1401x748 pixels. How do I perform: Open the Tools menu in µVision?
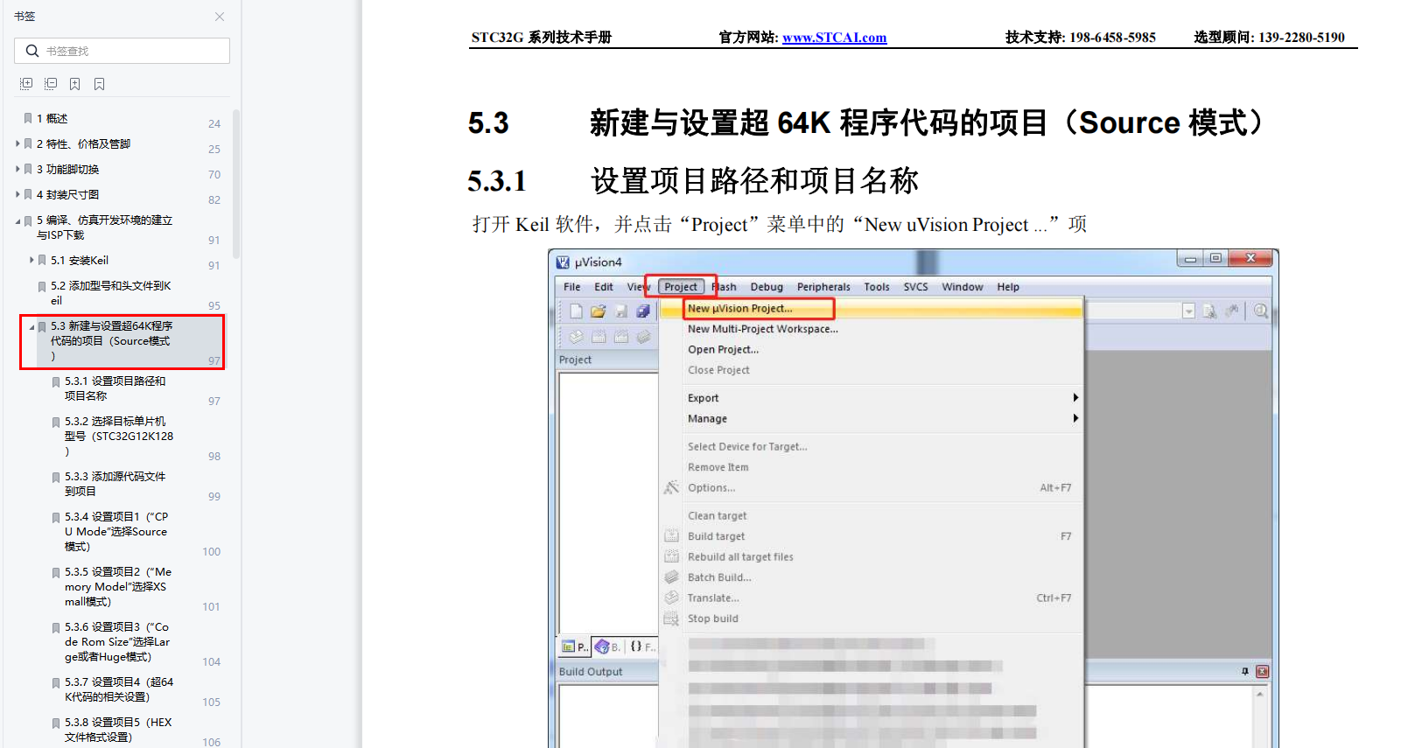pos(877,287)
